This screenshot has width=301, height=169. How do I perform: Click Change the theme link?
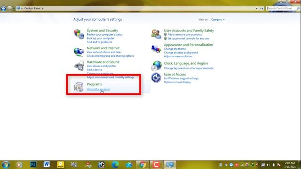(x=174, y=49)
